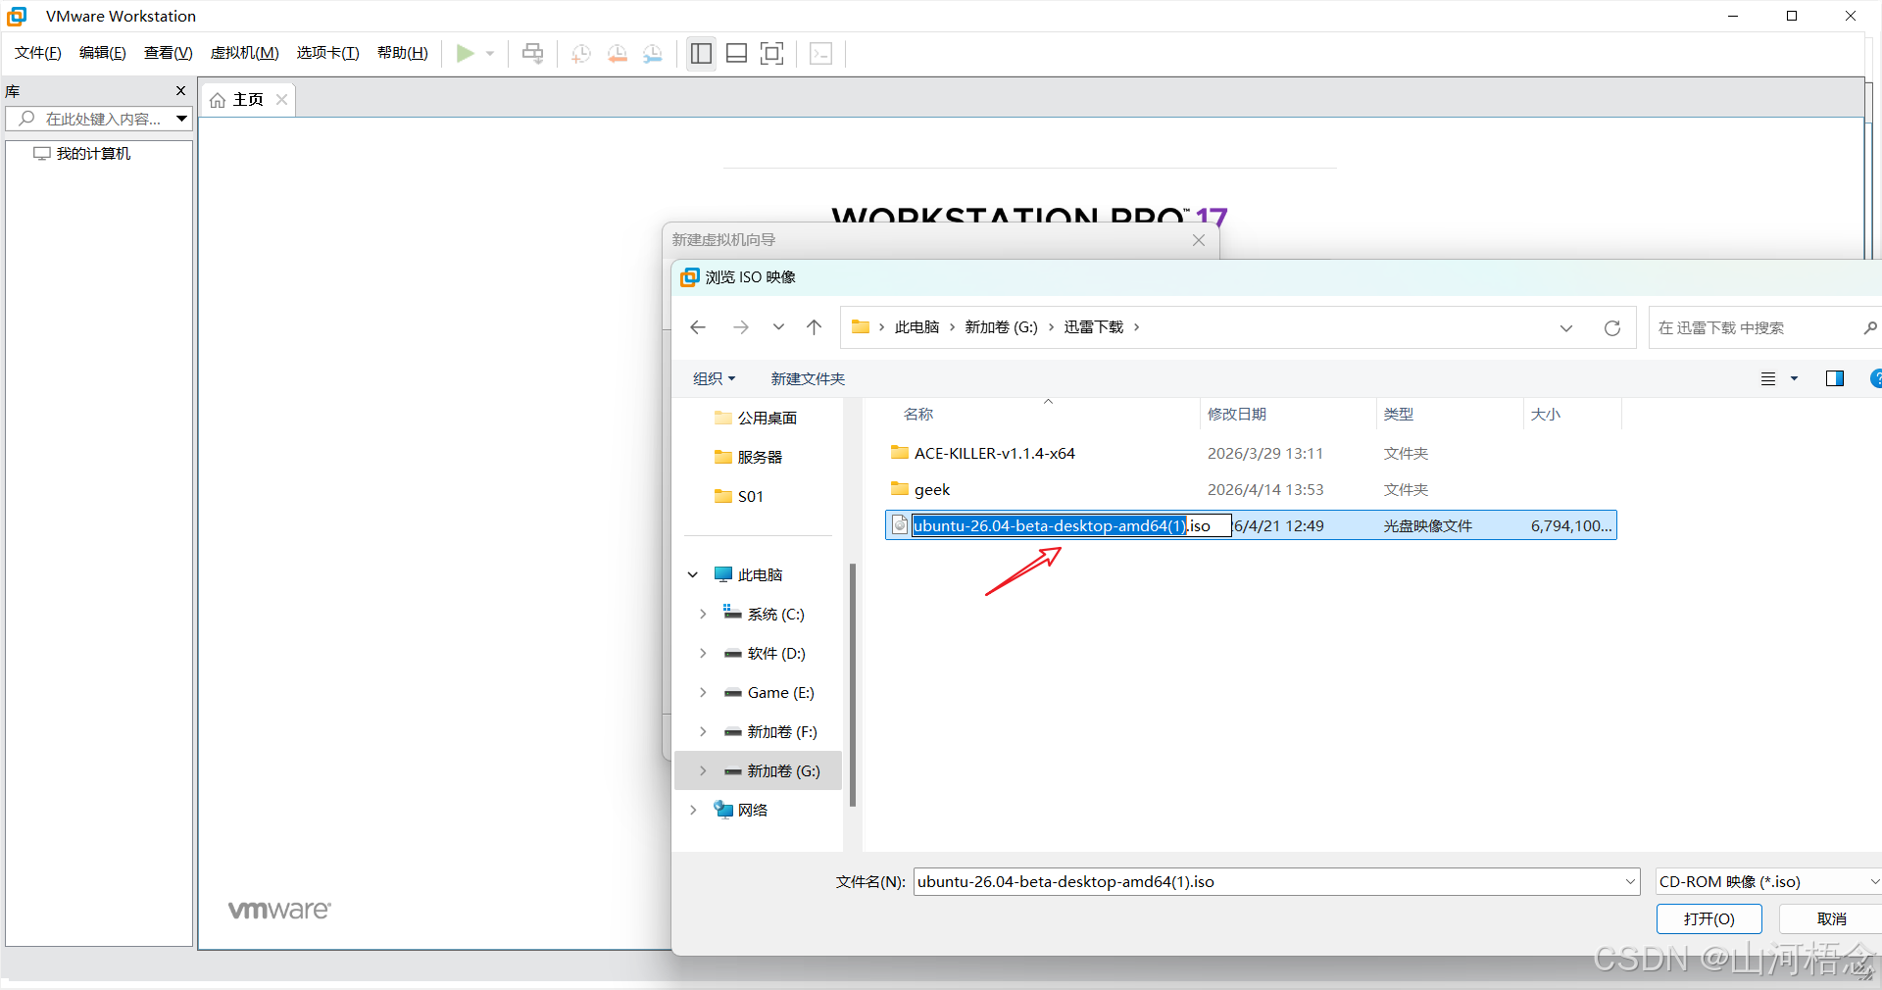Open the CD-ROM 映像 (*.iso) file type dropdown

point(1768,882)
